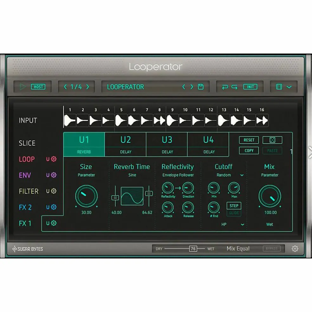Click the save preset floppy icon
This screenshot has height=312, width=312.
[x=201, y=87]
